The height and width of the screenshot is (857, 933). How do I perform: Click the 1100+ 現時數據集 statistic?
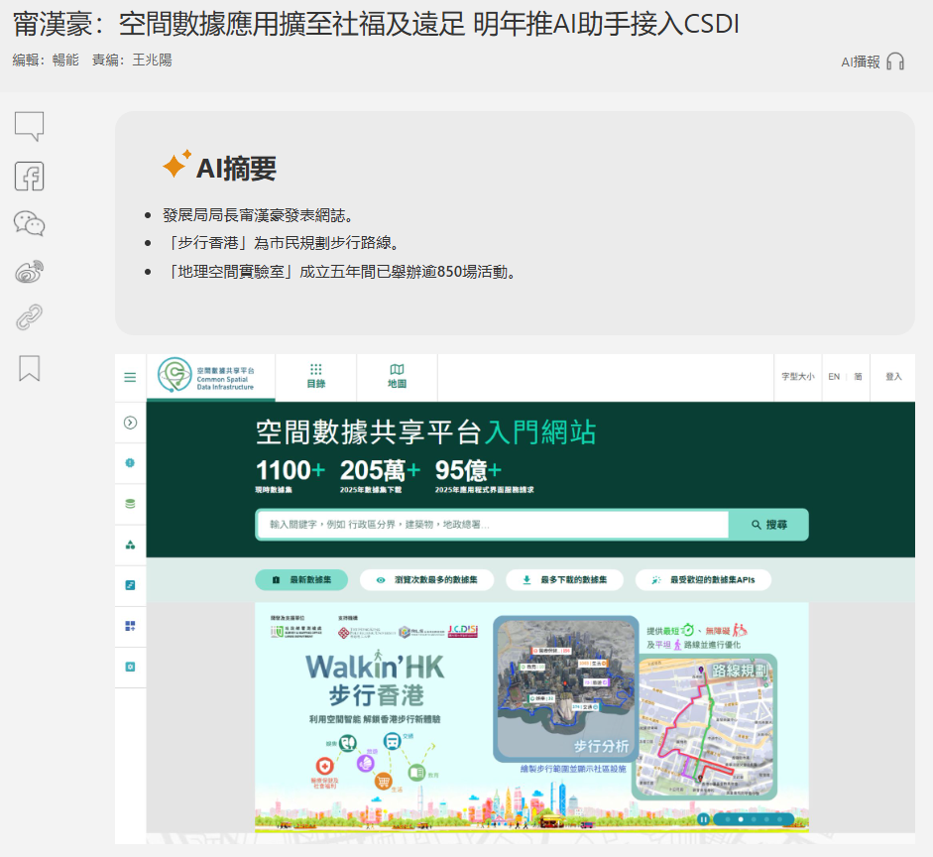click(291, 475)
